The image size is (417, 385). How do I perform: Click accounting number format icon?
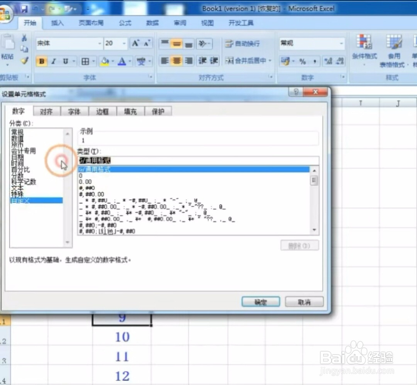click(x=285, y=61)
